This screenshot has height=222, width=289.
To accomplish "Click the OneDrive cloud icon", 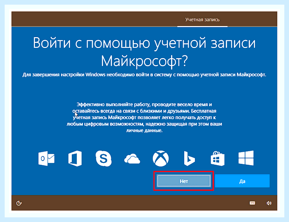I will (x=132, y=159).
